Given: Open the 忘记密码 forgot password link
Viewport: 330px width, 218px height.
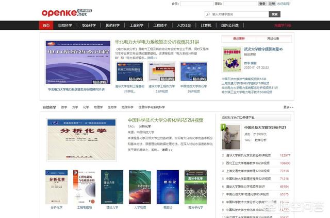Looking at the screenshot, I should coord(284,4).
